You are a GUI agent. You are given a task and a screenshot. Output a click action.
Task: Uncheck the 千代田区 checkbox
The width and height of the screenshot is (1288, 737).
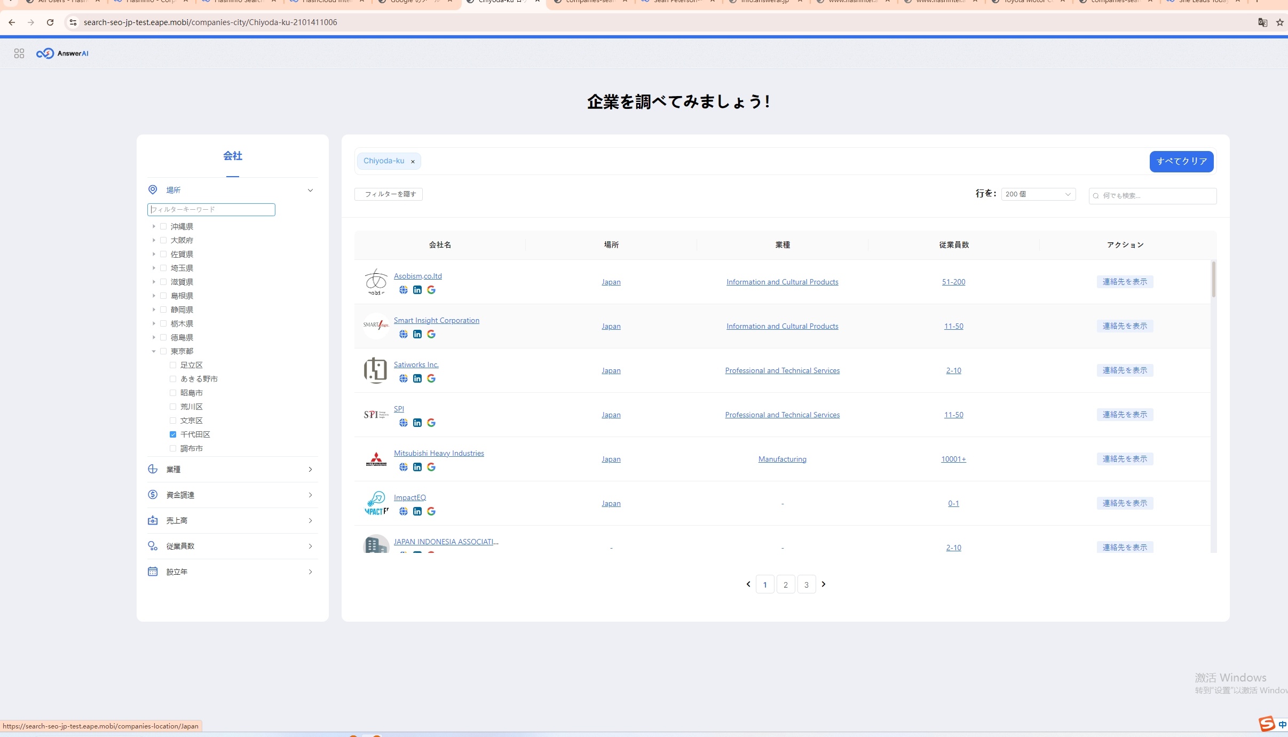(173, 434)
